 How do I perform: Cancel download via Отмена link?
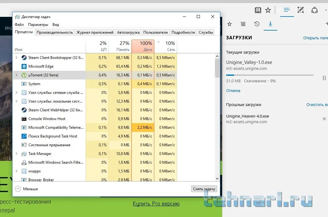click(x=233, y=91)
